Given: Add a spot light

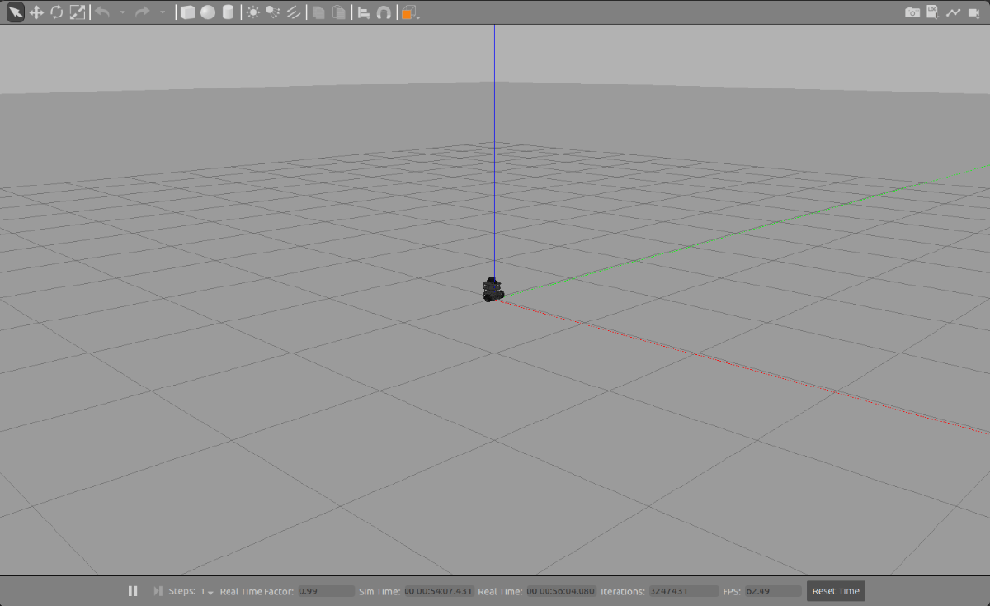Looking at the screenshot, I should (x=272, y=12).
